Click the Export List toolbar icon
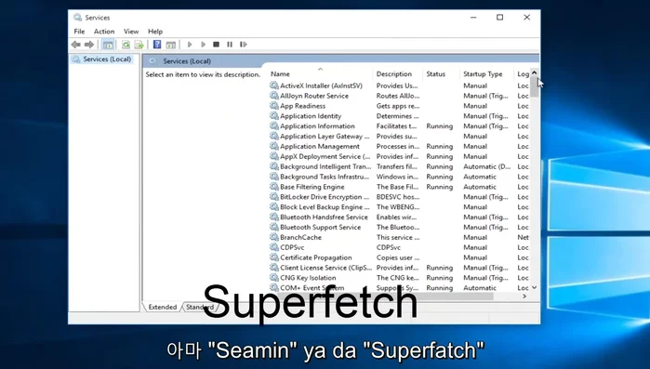 tap(139, 45)
